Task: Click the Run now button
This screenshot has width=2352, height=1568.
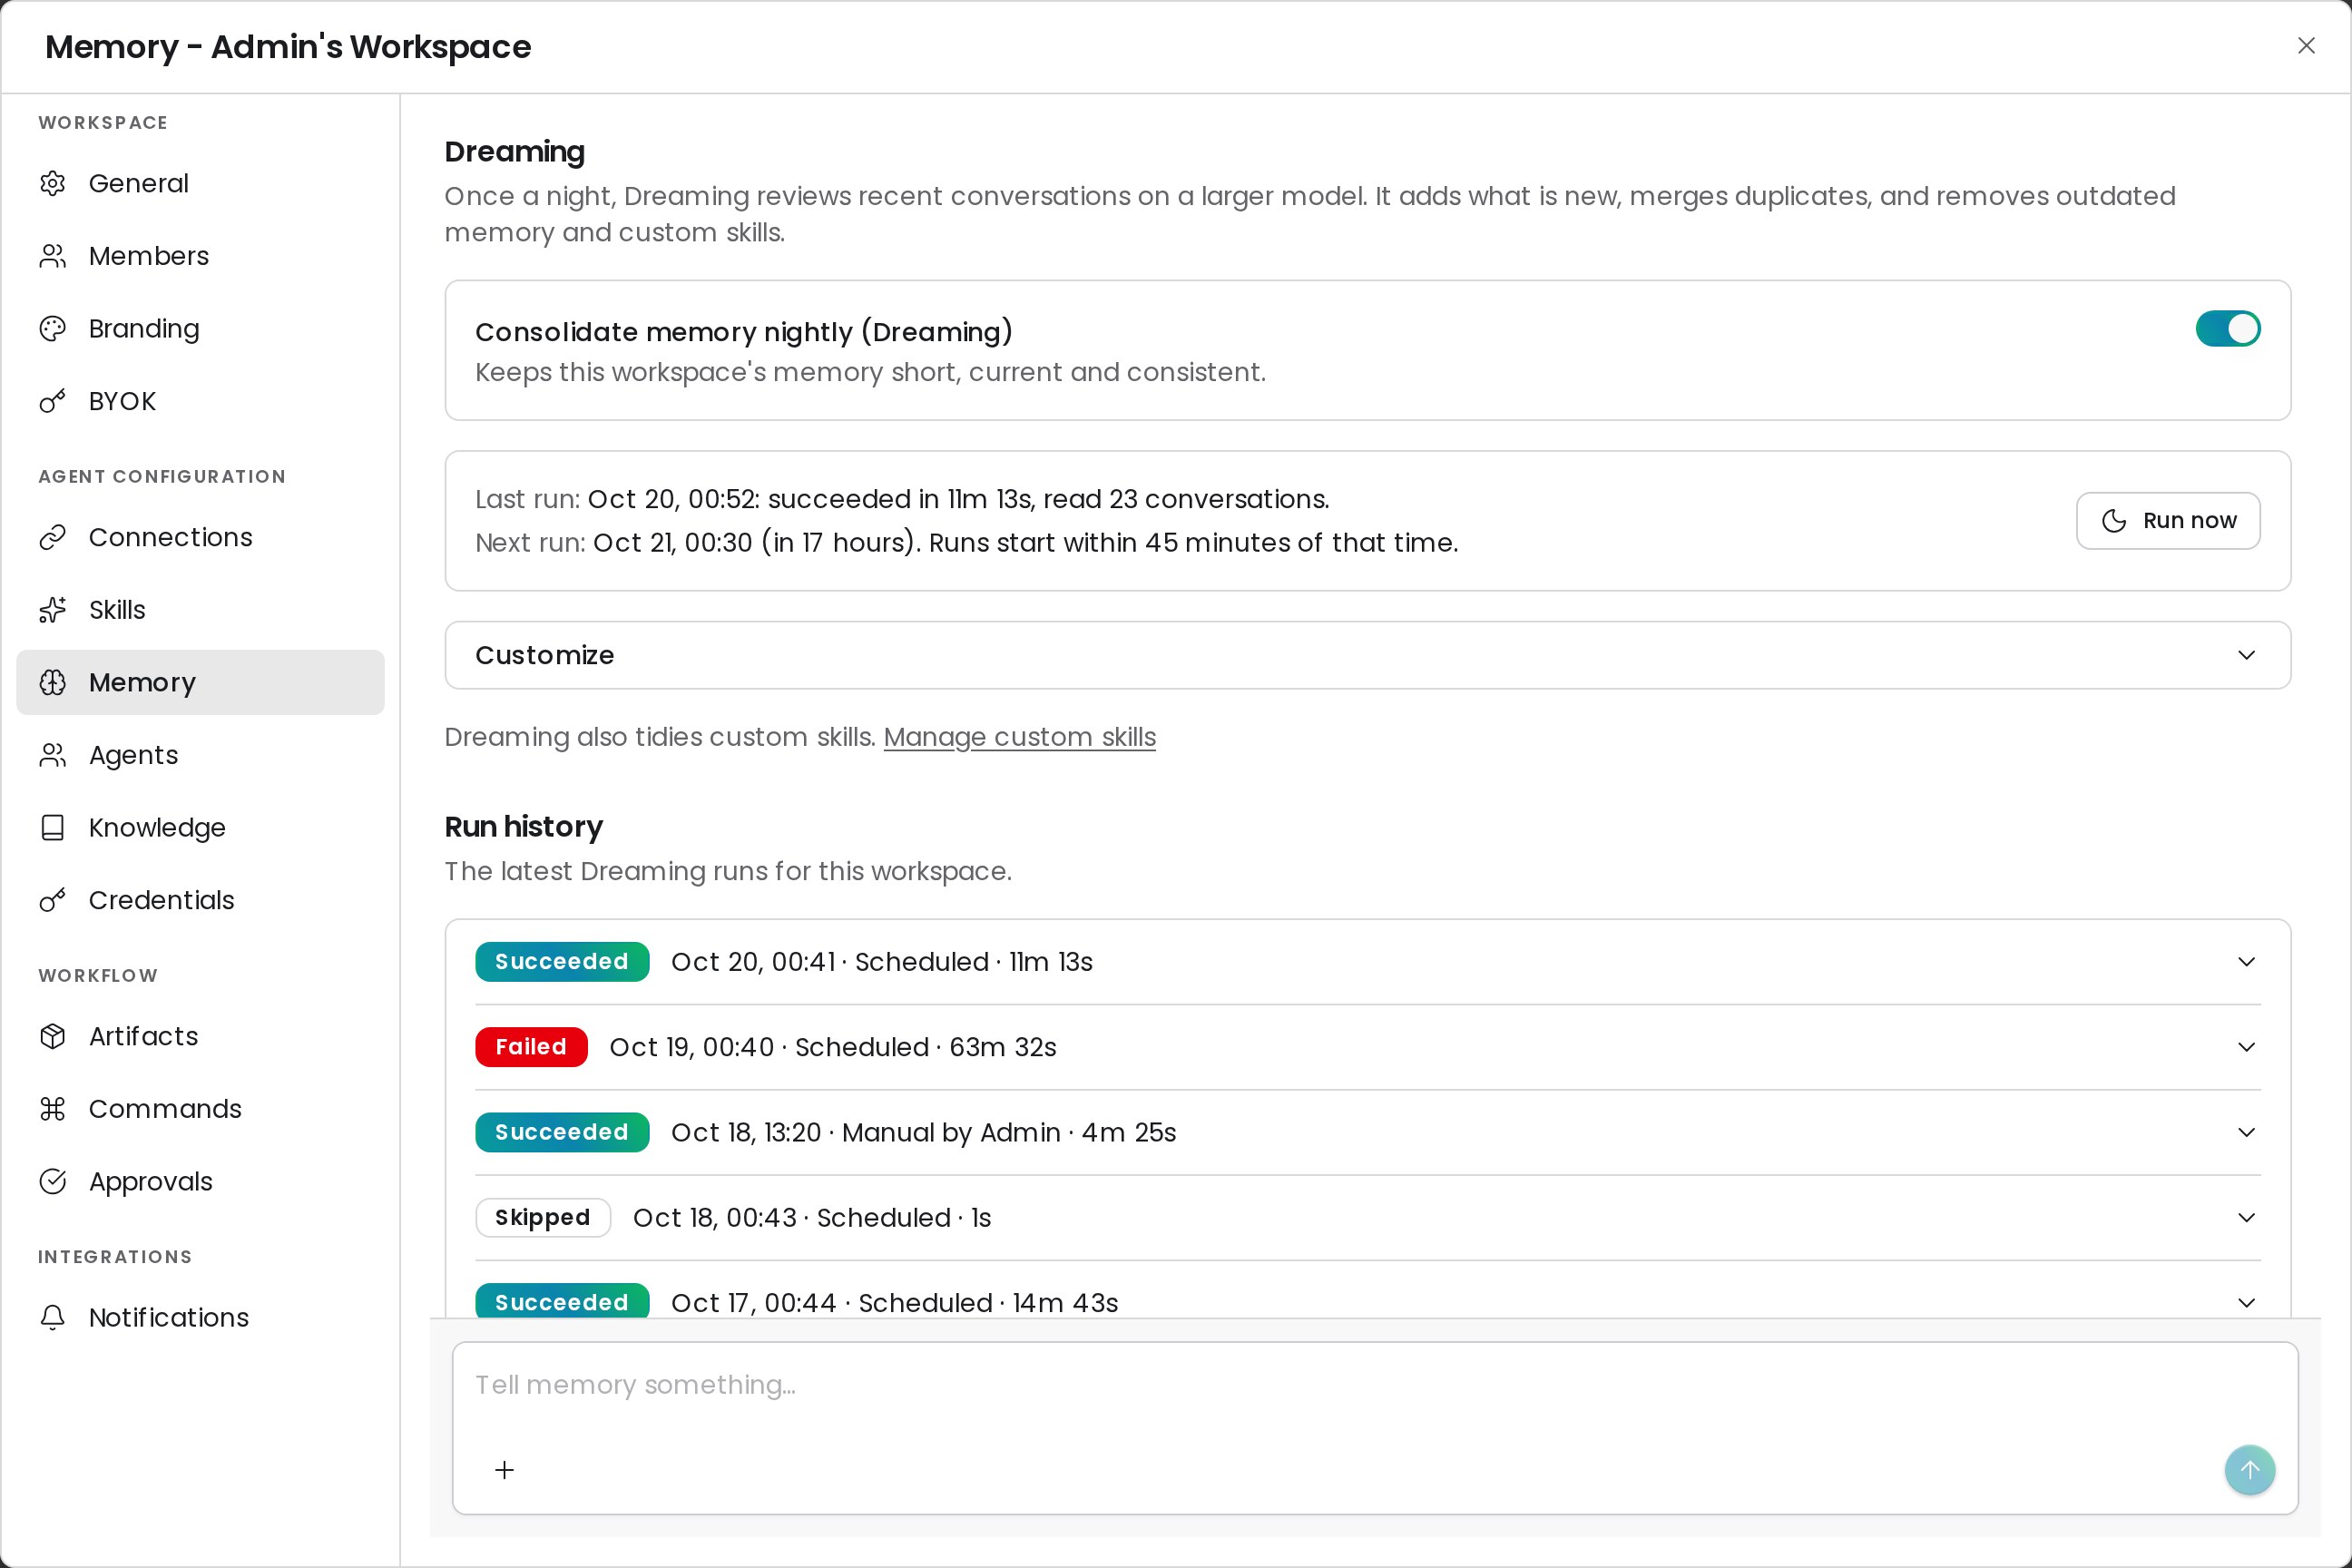Action: point(2168,520)
